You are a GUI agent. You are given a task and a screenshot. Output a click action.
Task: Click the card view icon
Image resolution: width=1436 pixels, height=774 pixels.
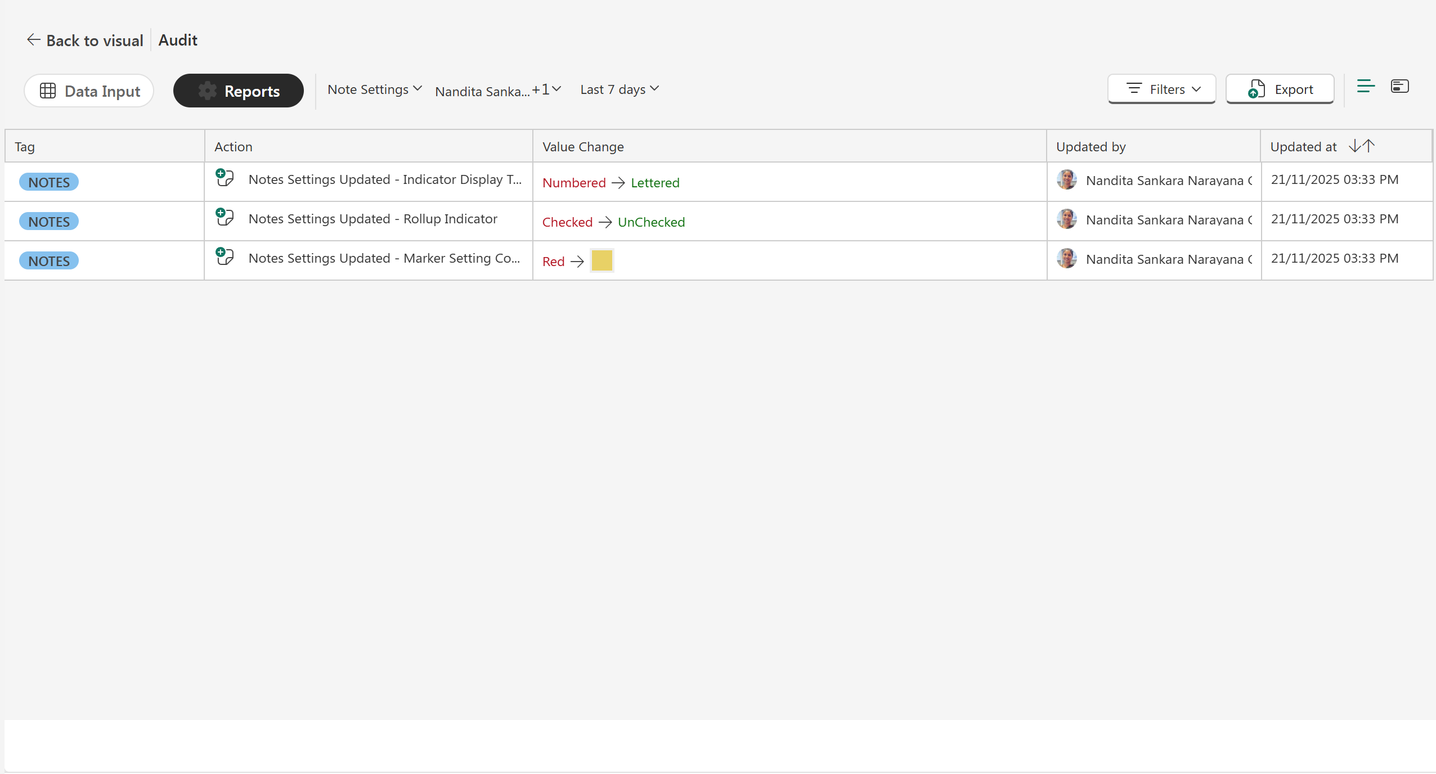[1399, 87]
